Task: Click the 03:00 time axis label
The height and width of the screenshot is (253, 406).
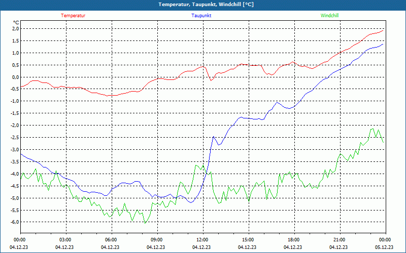Action: pyautogui.click(x=66, y=240)
